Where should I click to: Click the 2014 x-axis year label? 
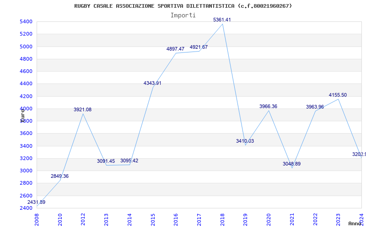point(129,219)
